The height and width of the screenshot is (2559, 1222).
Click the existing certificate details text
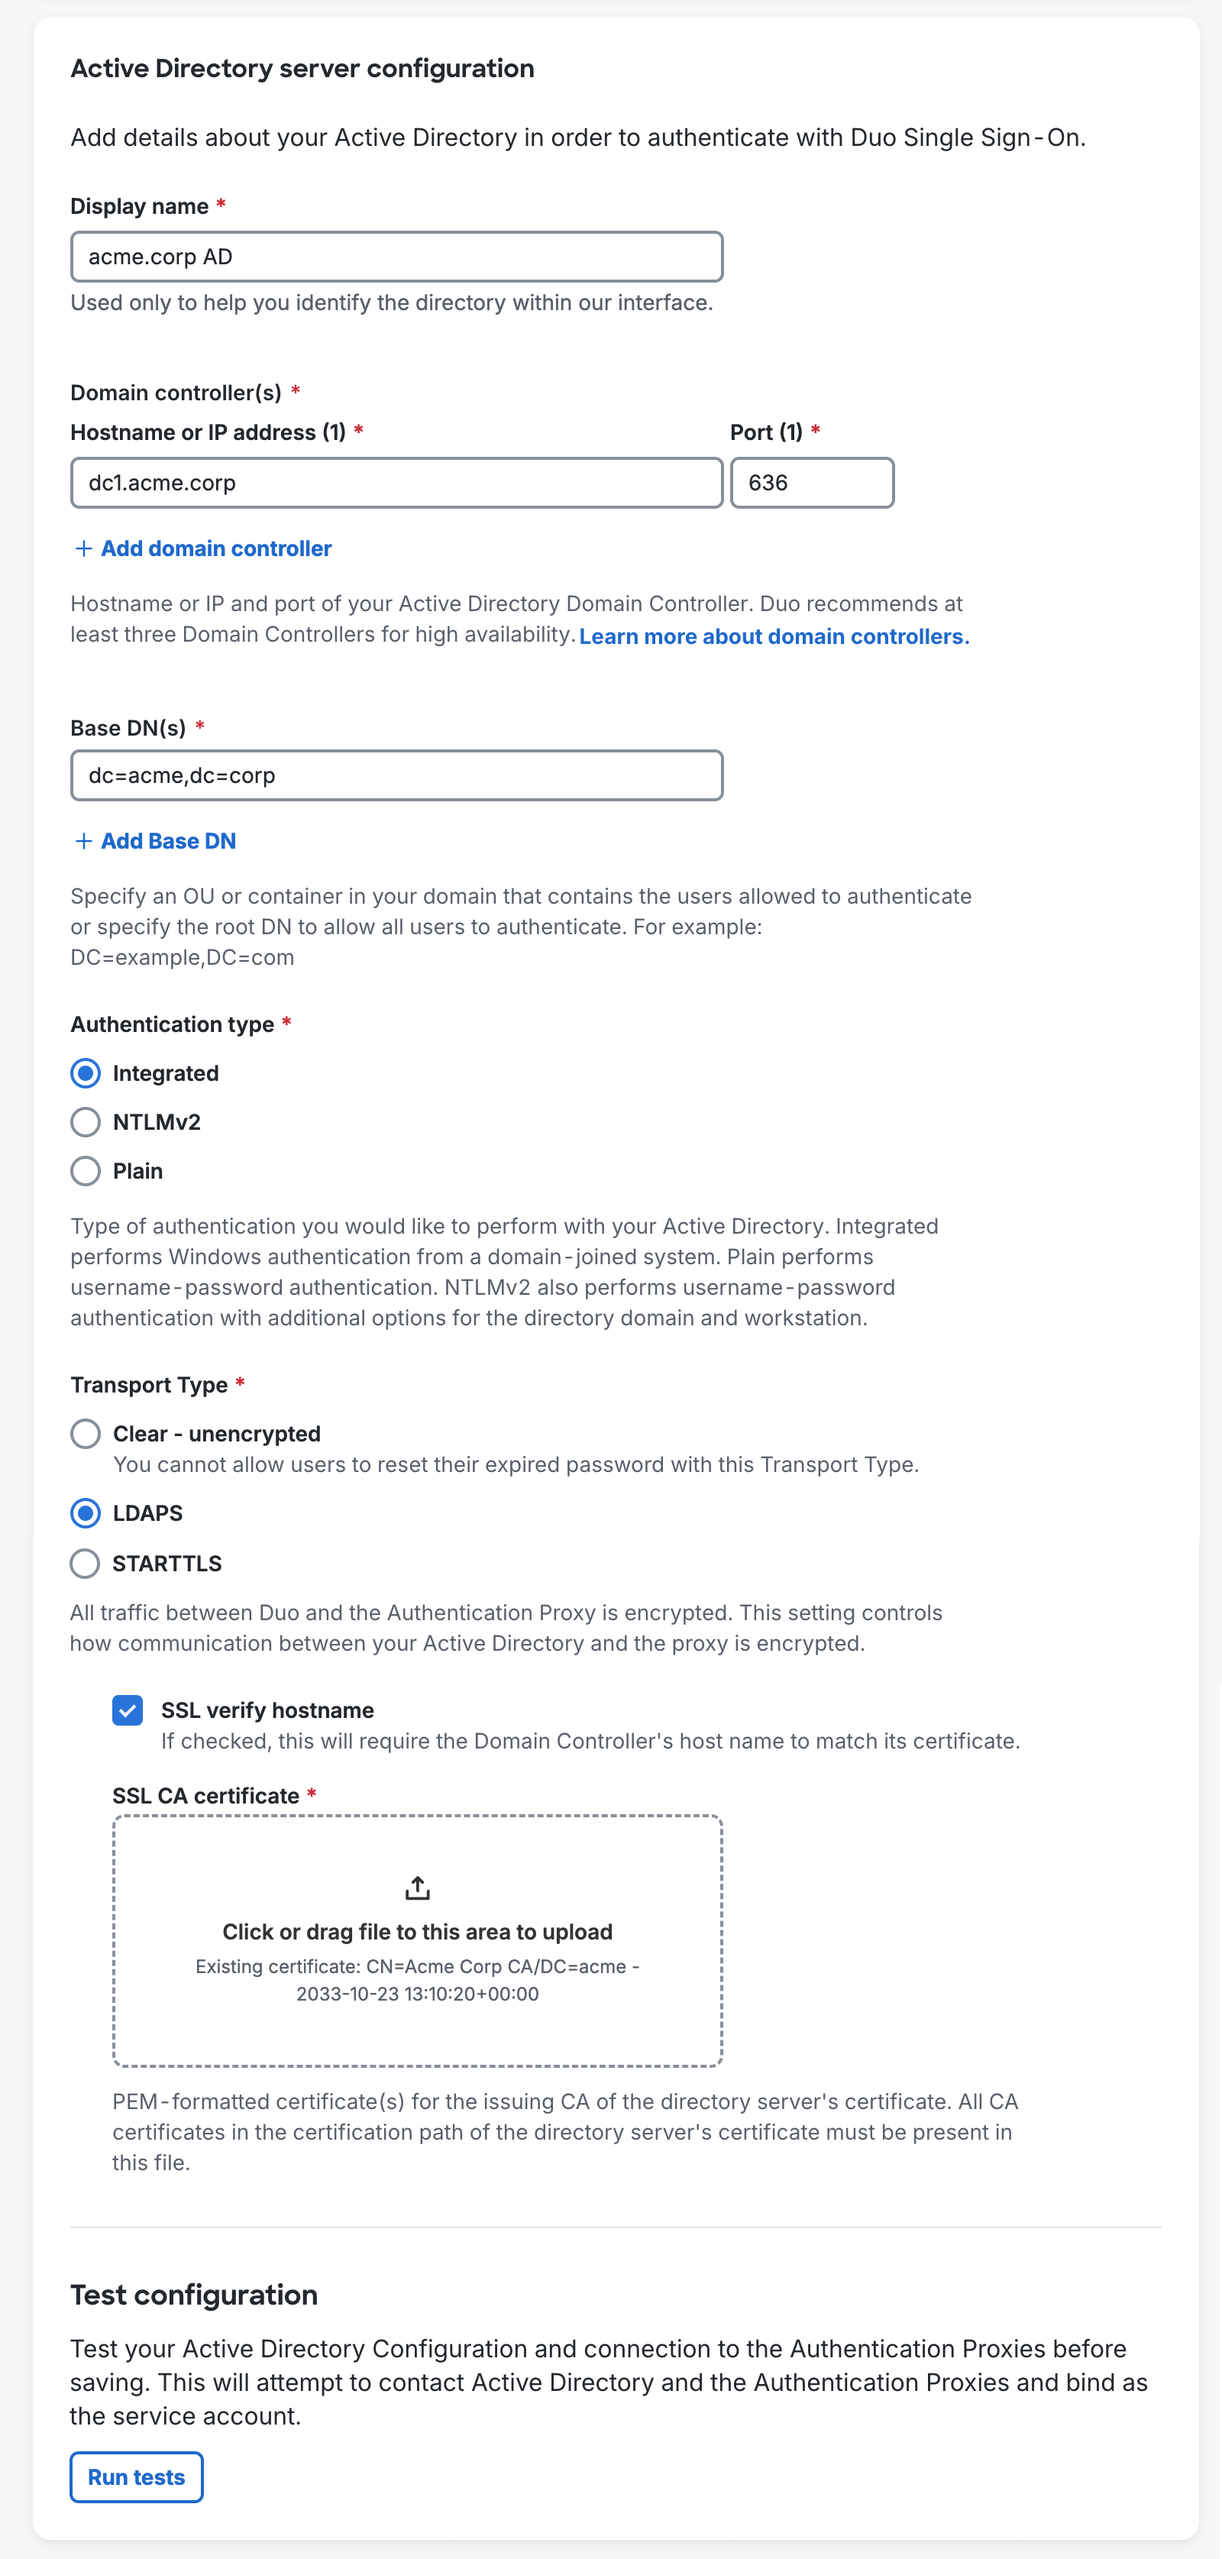(x=417, y=1980)
